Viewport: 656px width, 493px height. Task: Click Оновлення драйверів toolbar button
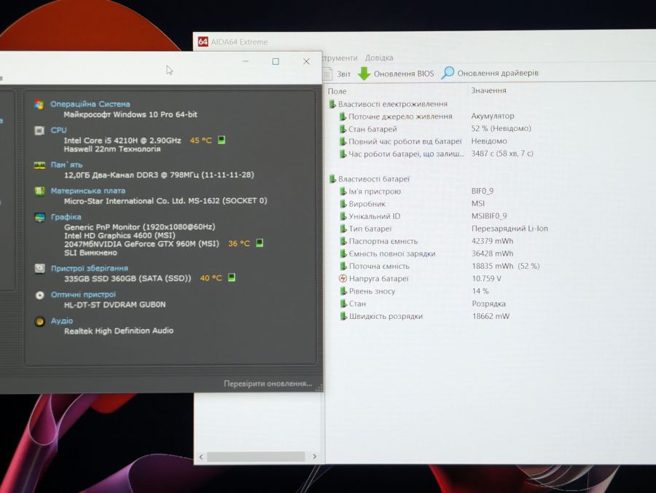point(490,73)
